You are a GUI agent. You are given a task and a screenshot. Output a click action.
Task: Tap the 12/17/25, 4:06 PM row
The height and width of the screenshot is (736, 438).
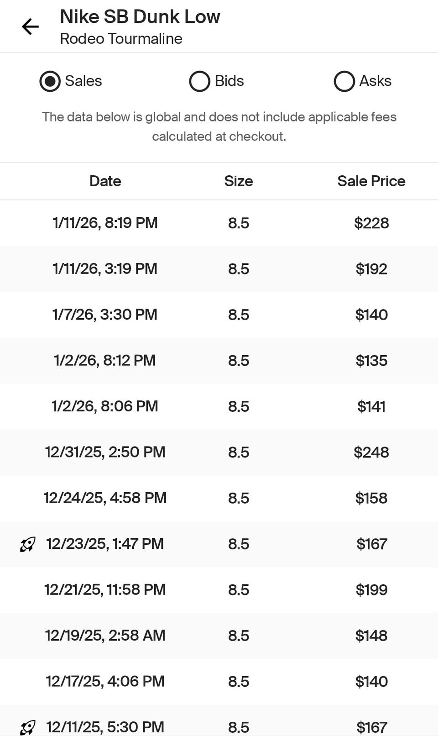pyautogui.click(x=105, y=682)
